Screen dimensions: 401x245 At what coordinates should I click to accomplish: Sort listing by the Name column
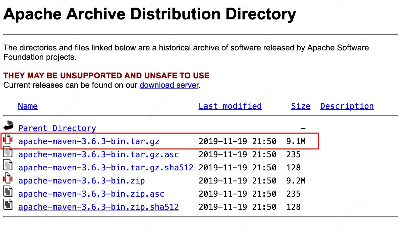[x=28, y=106]
